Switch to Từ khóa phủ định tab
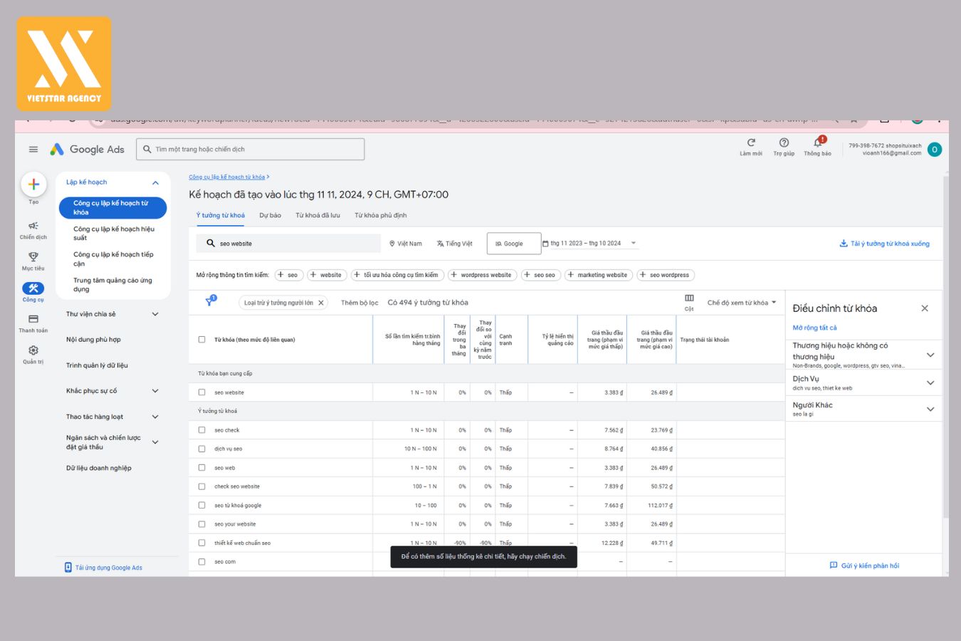The height and width of the screenshot is (641, 961). click(x=381, y=215)
